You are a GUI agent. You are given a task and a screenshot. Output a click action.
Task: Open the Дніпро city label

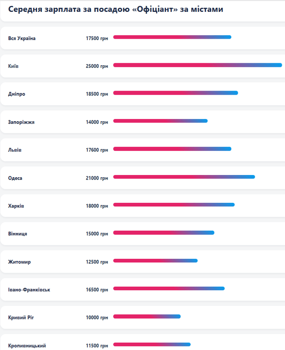17,94
